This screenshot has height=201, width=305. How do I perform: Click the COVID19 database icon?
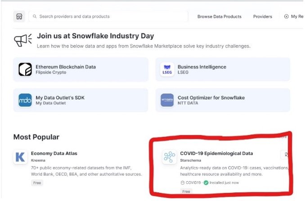point(183,183)
